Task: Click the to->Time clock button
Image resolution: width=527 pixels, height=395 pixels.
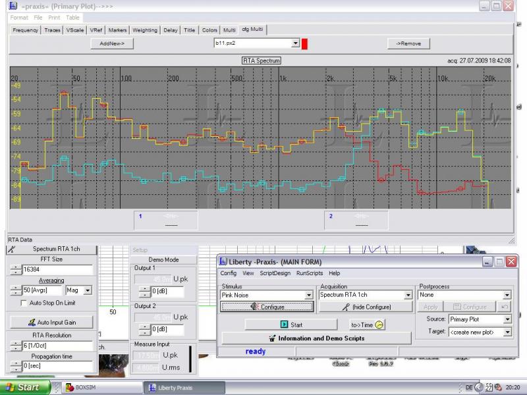Action: coord(367,325)
